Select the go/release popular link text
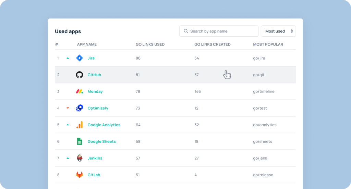Viewport: 351px width, 189px height. point(263,175)
